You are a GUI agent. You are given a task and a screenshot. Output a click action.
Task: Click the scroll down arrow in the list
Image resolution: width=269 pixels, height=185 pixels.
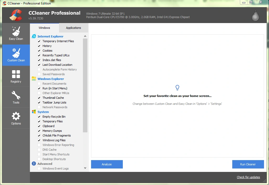(85, 168)
